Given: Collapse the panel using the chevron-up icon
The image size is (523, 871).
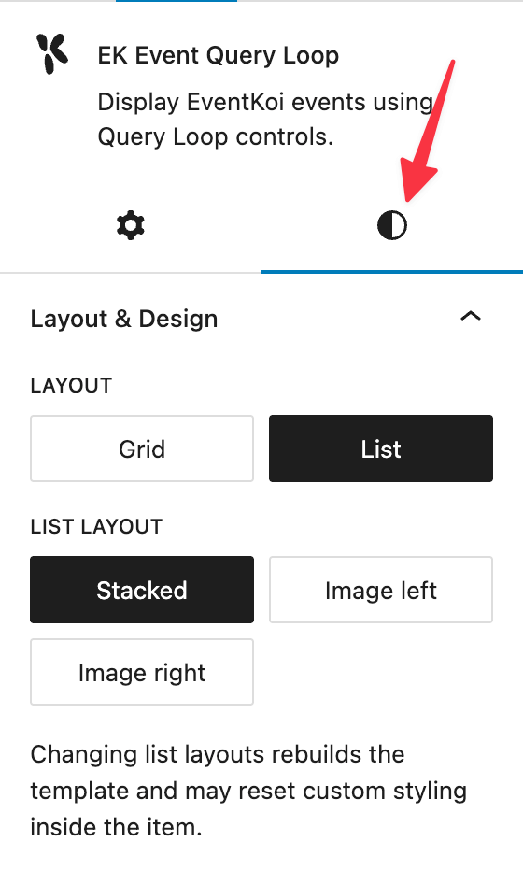Looking at the screenshot, I should (471, 317).
